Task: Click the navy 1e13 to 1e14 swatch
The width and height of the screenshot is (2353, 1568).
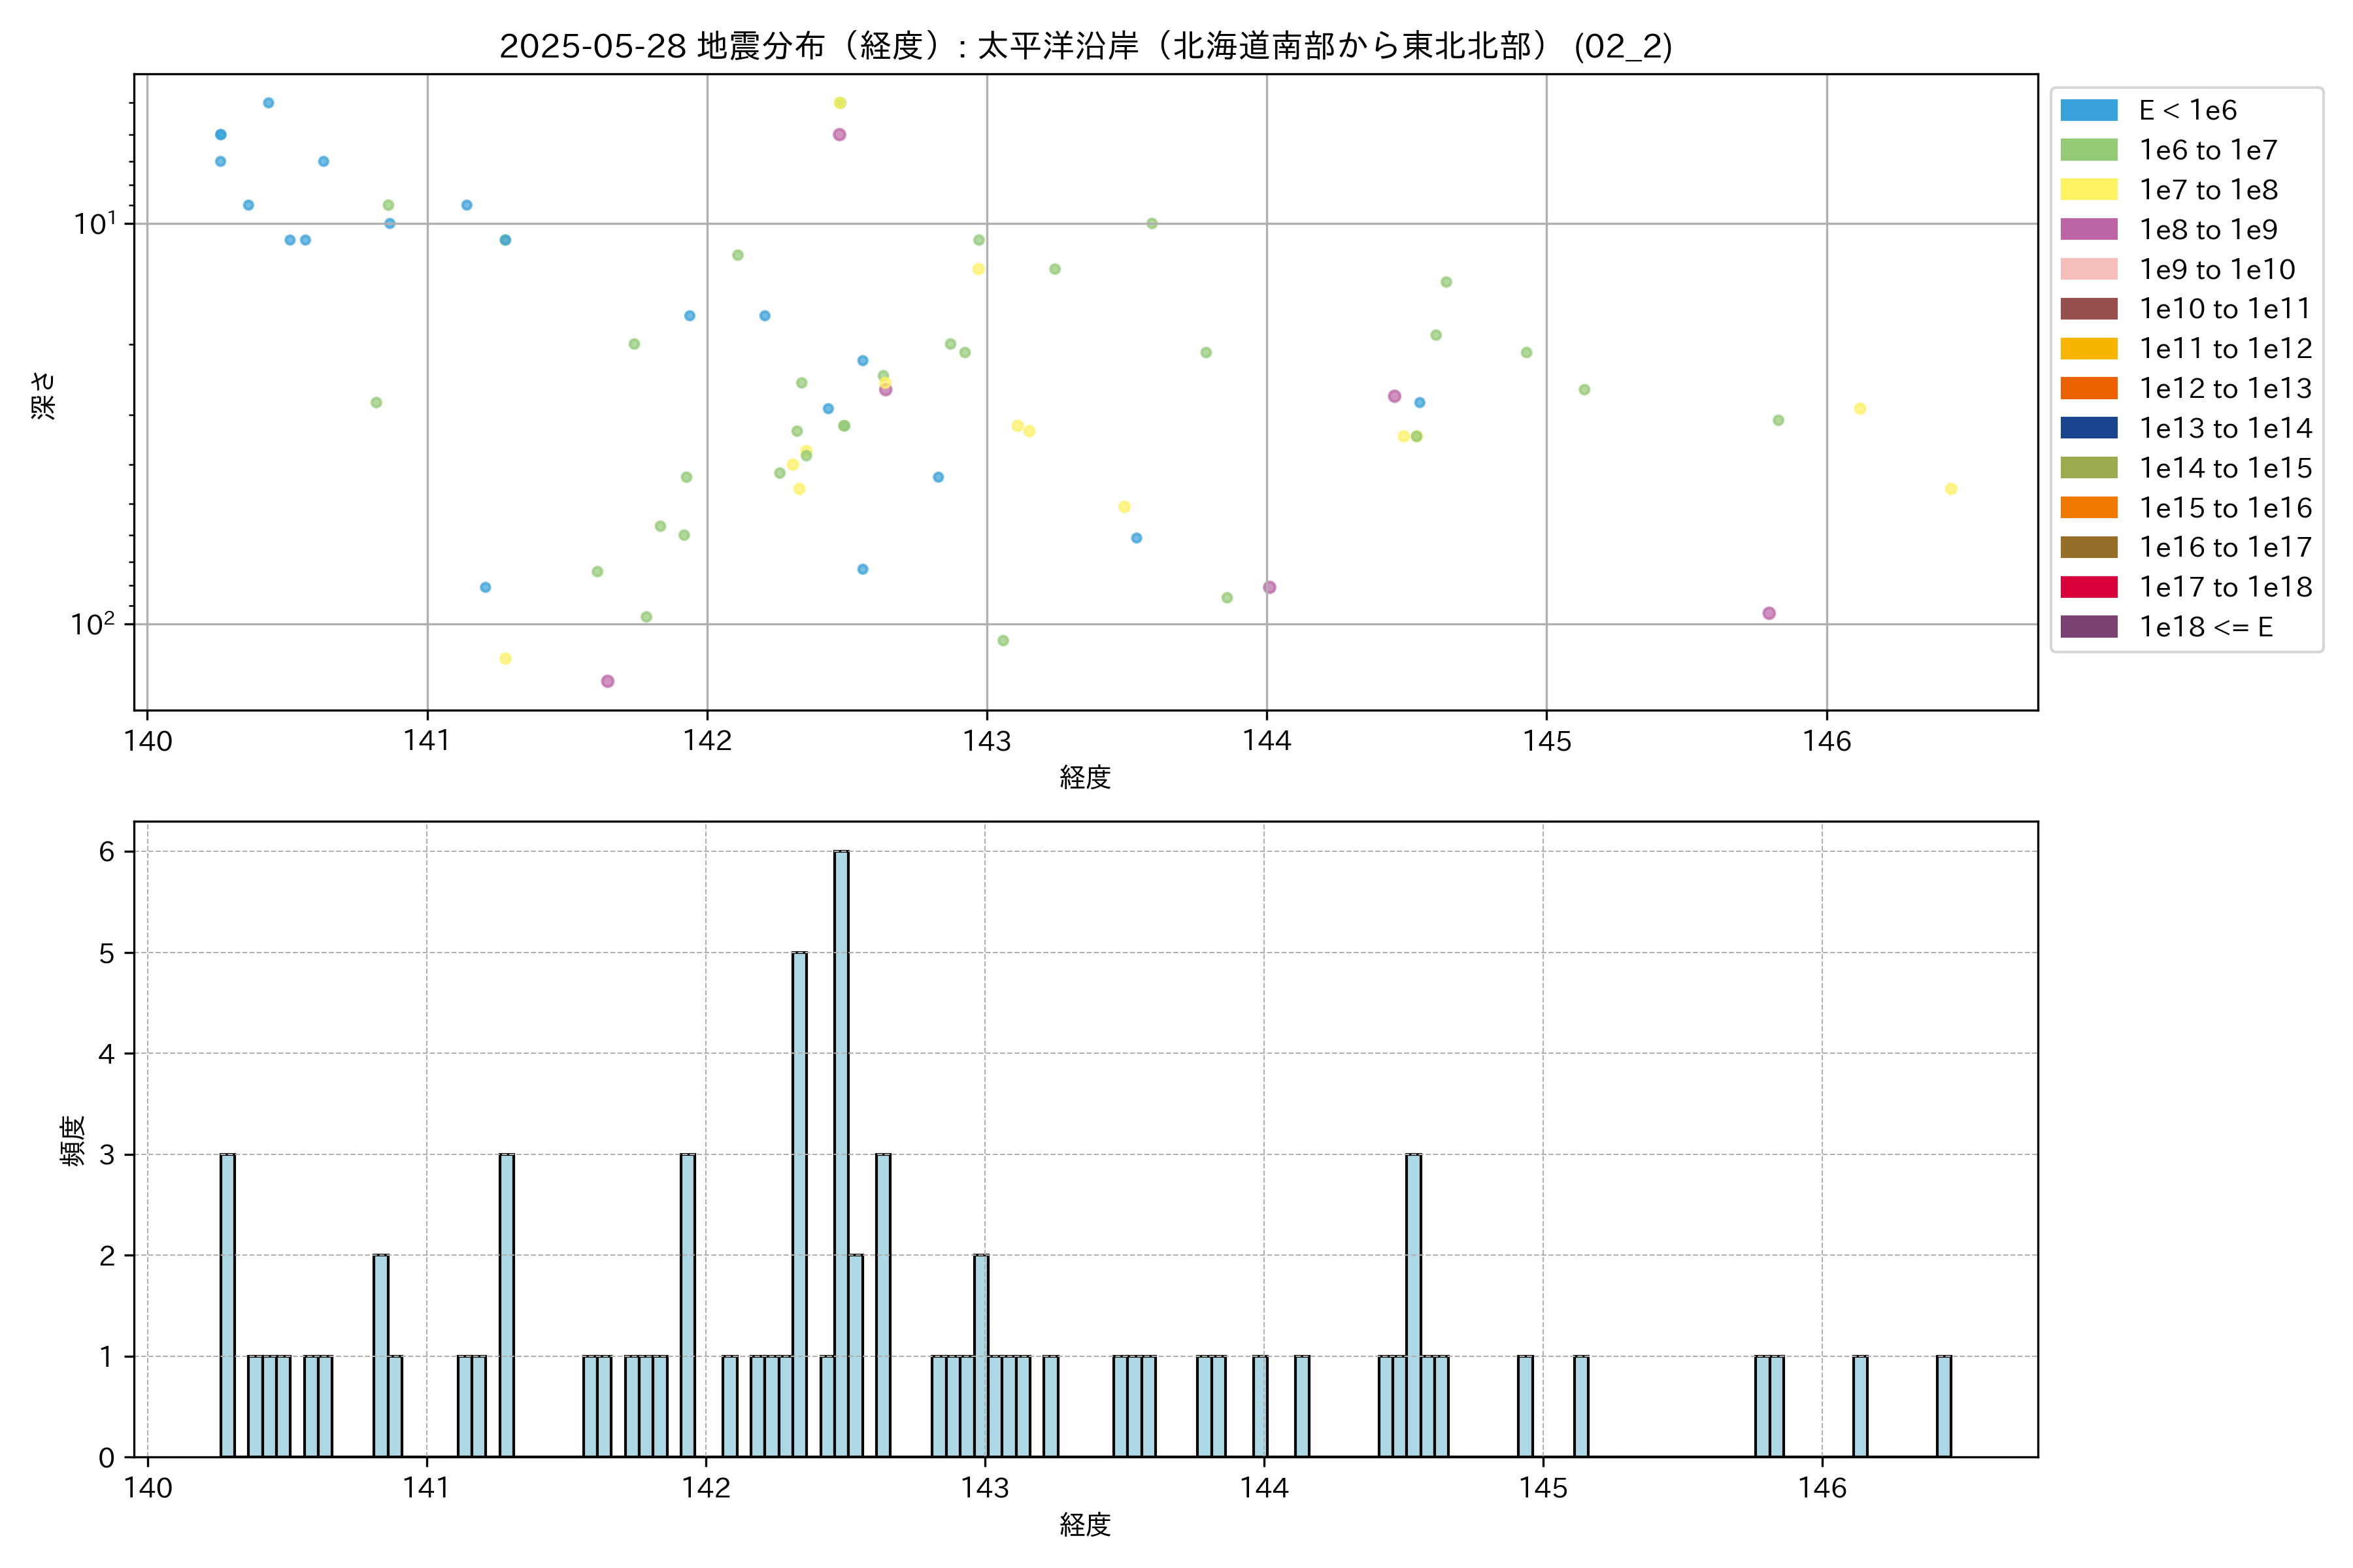Action: pyautogui.click(x=2089, y=428)
